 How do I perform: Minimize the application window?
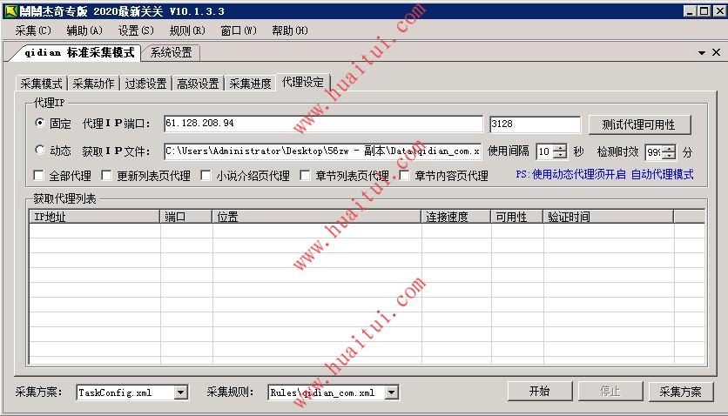(x=690, y=11)
